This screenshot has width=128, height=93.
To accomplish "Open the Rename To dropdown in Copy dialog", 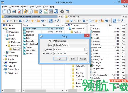I will tap(86, 53).
